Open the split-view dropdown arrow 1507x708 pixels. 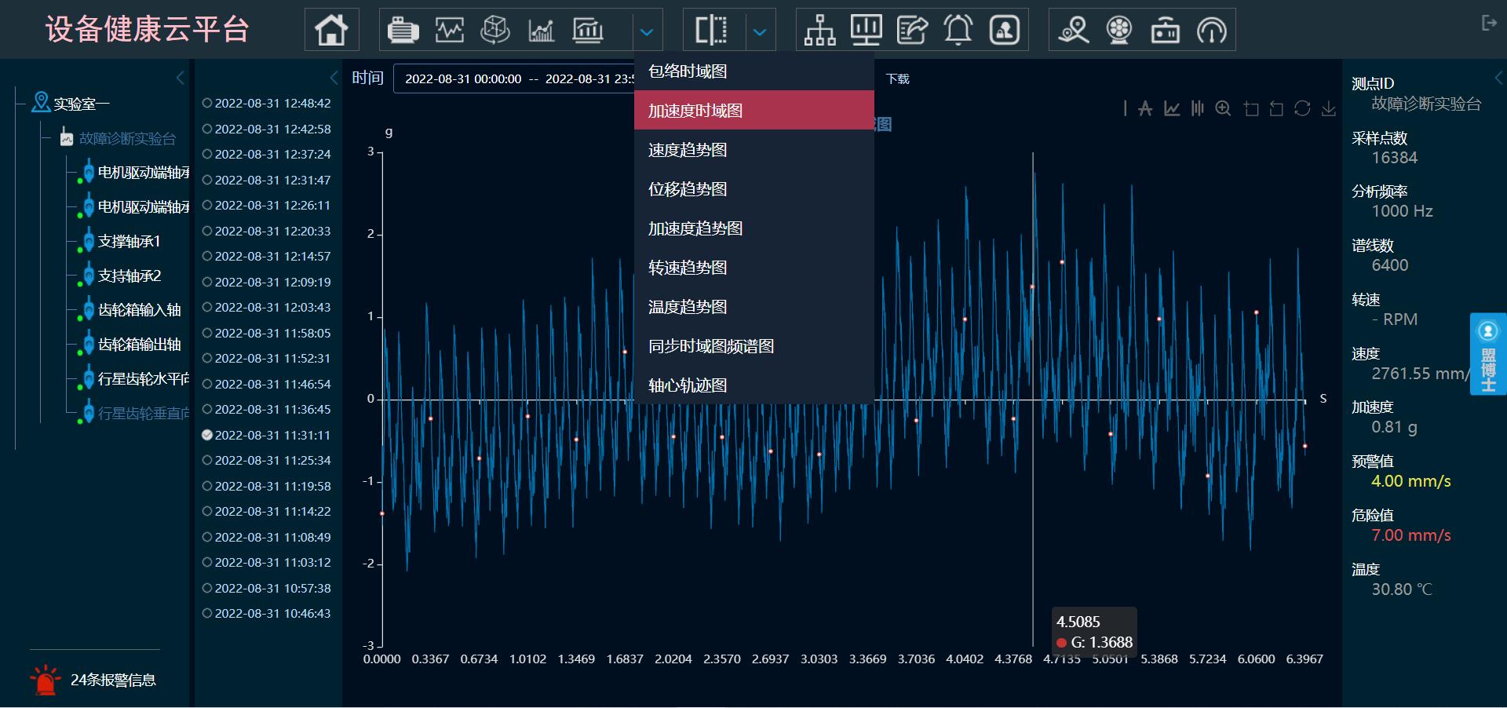point(759,32)
